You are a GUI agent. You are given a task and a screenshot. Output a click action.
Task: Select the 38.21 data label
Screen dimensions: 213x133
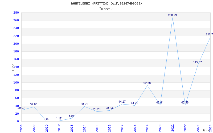coord(84,104)
